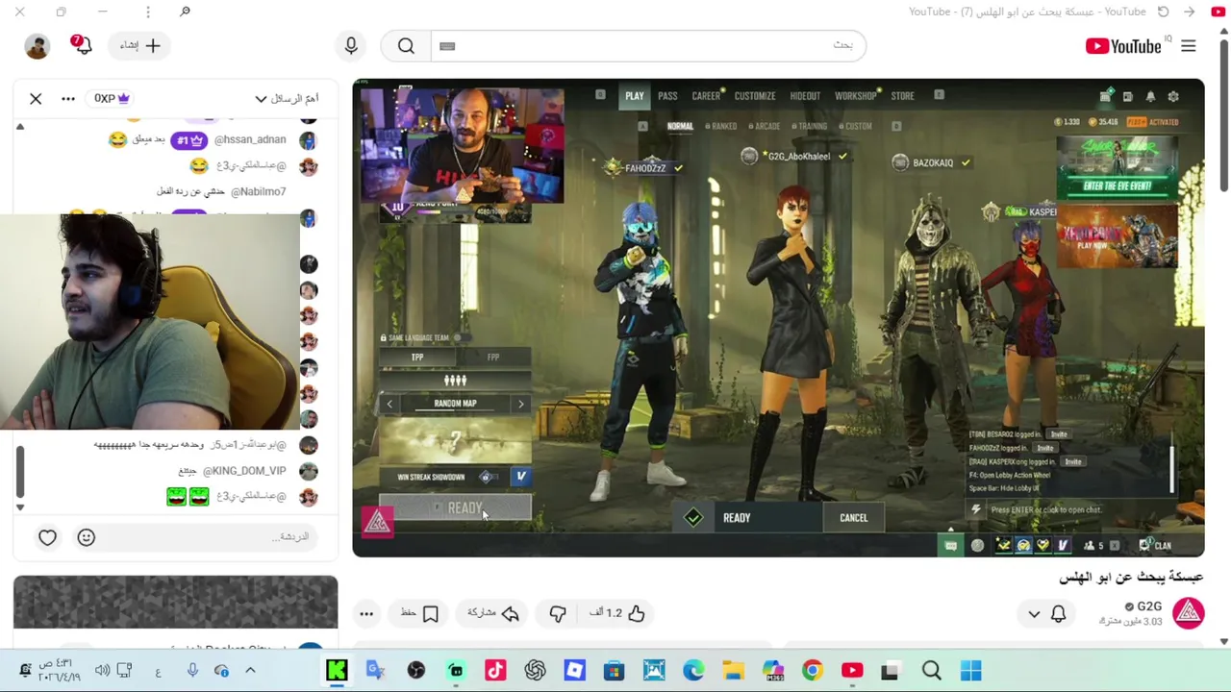This screenshot has height=692, width=1231.
Task: Close the live chat panel
Action: click(36, 98)
